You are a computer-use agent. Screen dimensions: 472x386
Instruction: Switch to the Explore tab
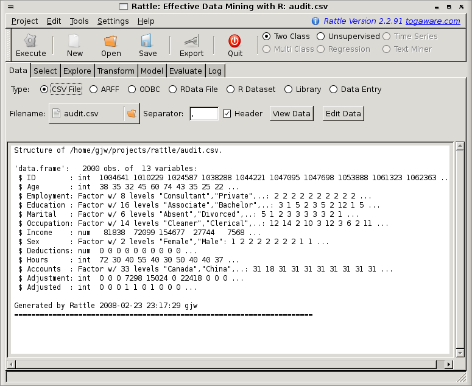(77, 71)
